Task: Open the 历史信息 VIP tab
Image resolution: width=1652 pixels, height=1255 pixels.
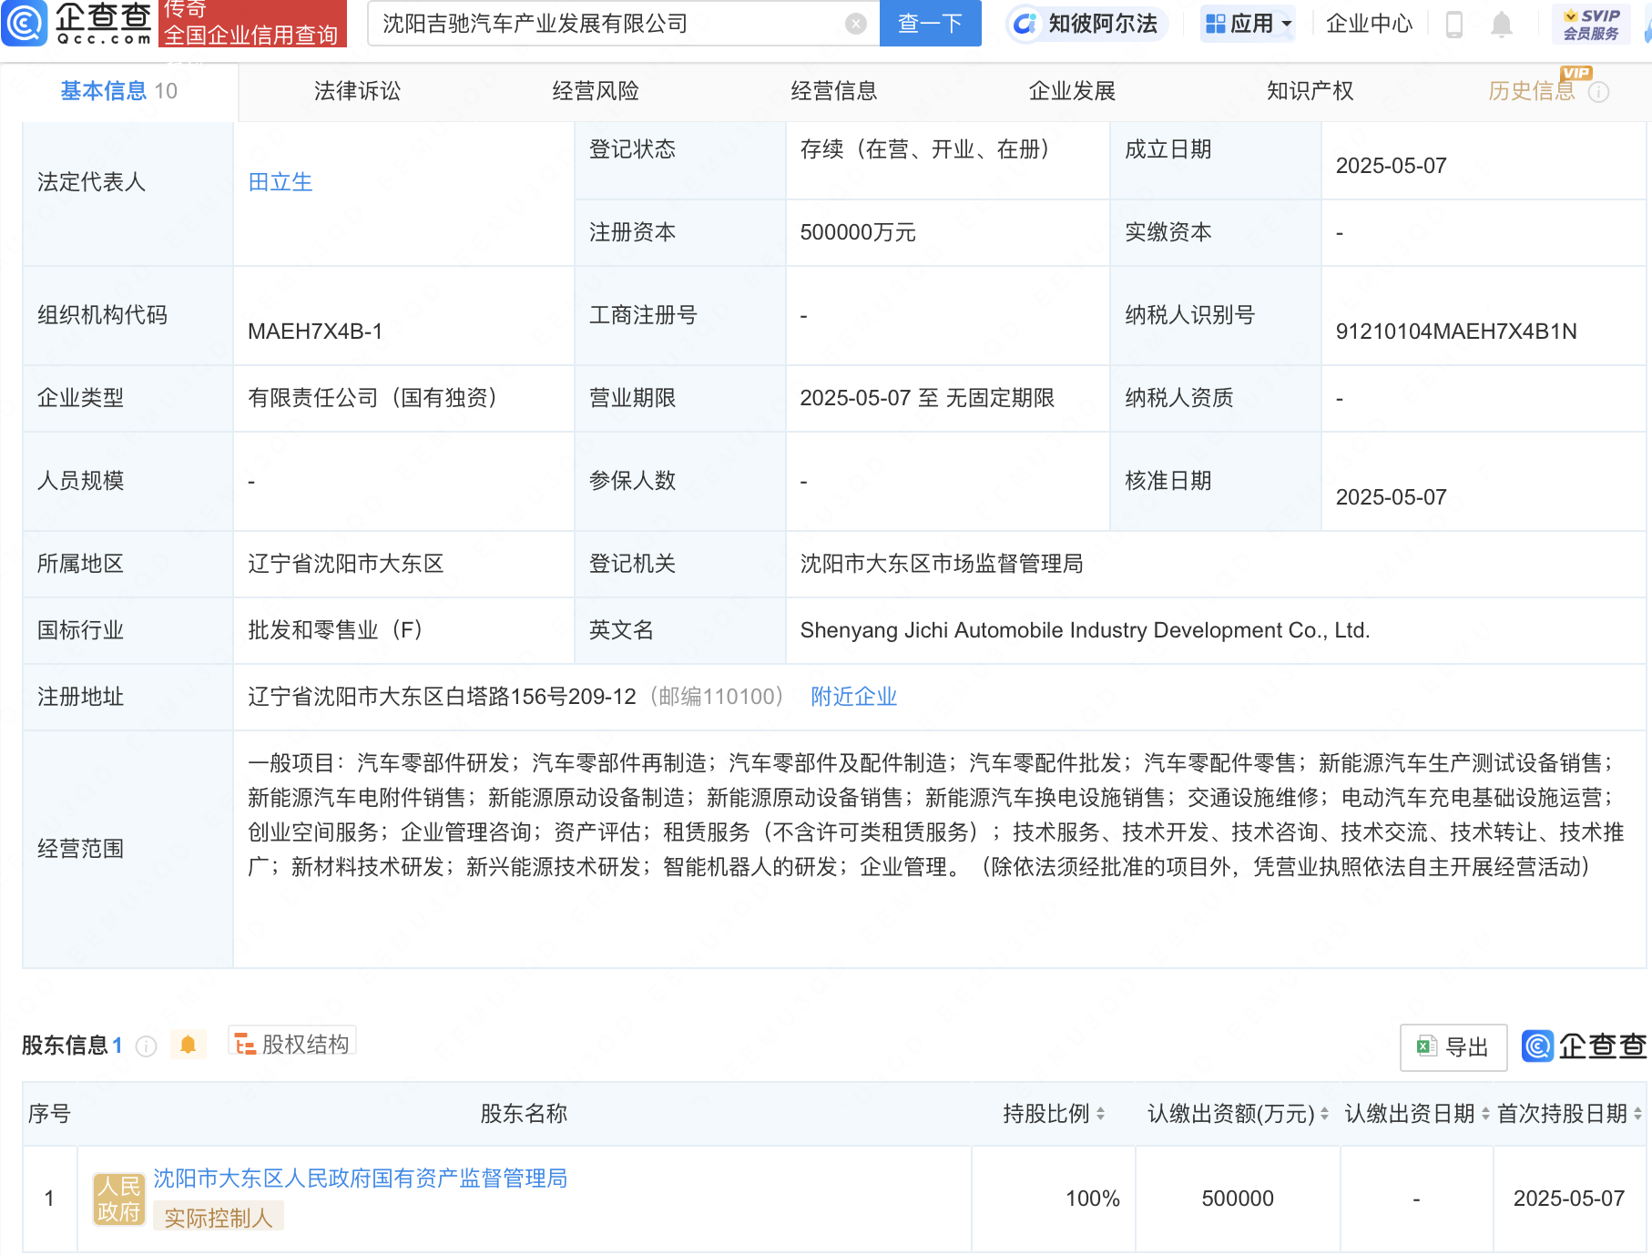Action: [x=1532, y=91]
